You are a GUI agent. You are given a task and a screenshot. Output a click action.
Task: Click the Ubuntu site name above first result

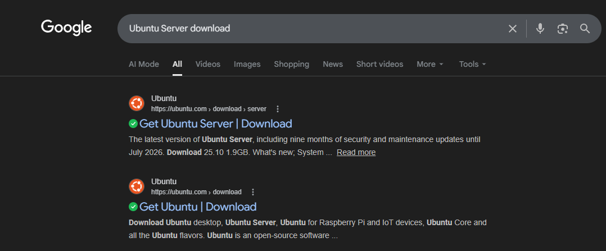[x=164, y=98]
